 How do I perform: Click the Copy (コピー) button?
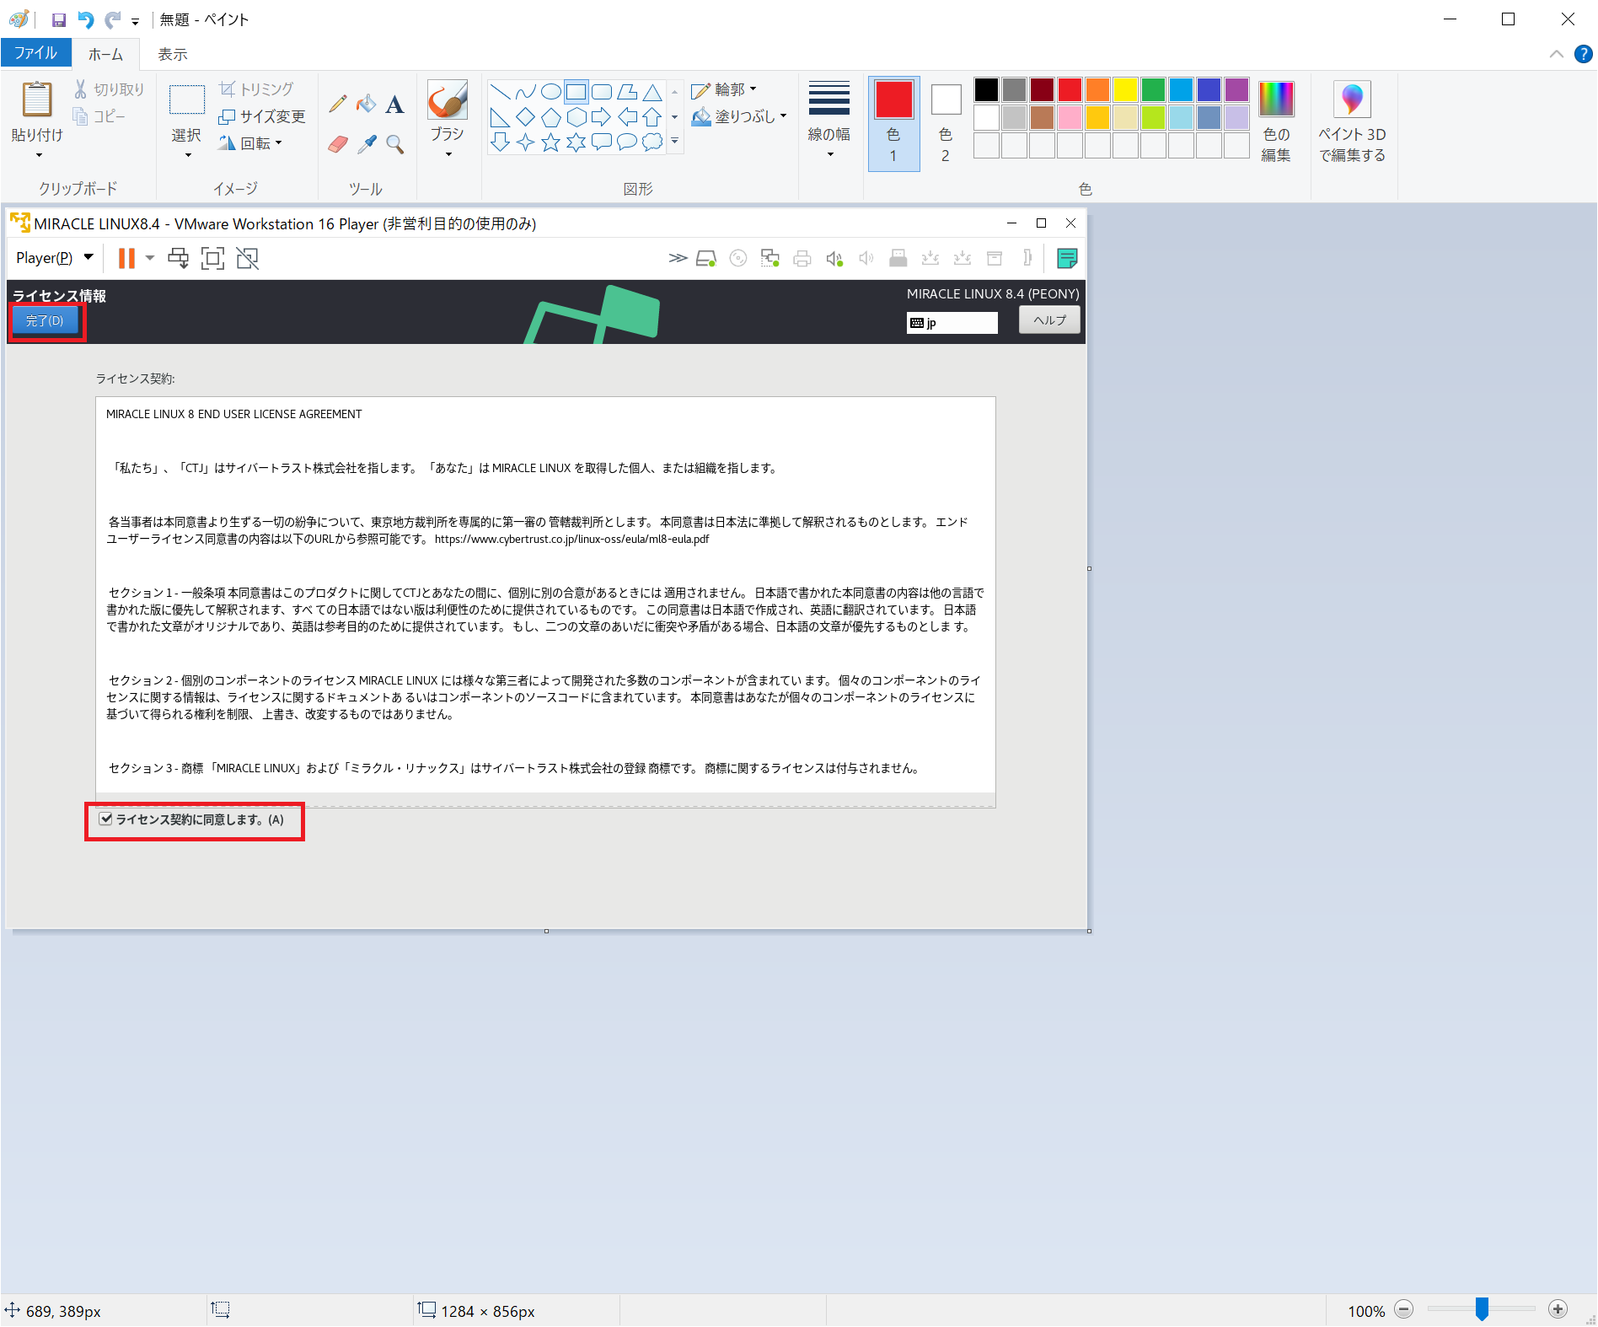pos(99,116)
